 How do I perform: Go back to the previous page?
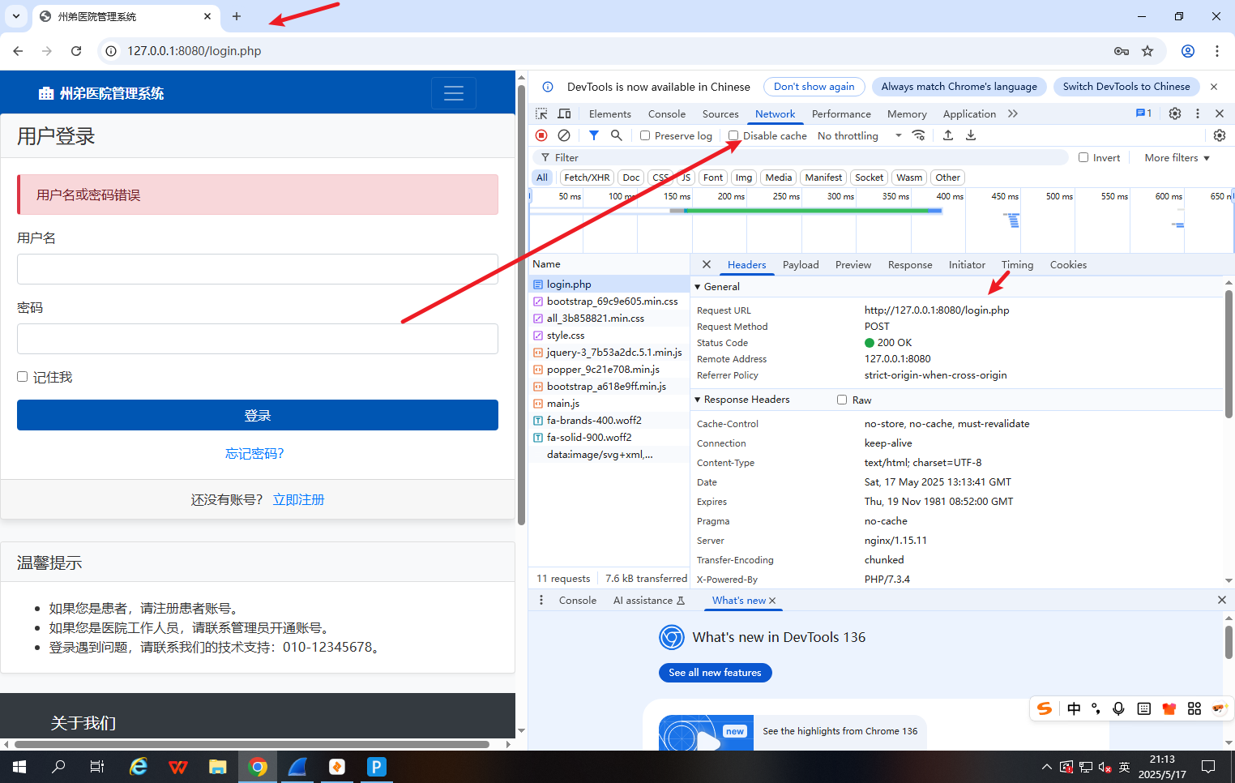click(x=18, y=51)
